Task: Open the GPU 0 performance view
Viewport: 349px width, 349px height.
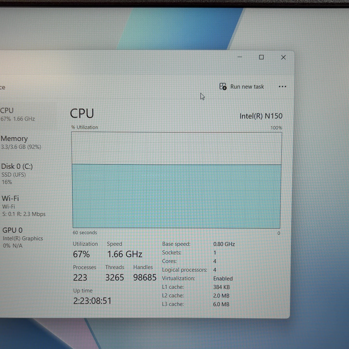Action: point(23,238)
